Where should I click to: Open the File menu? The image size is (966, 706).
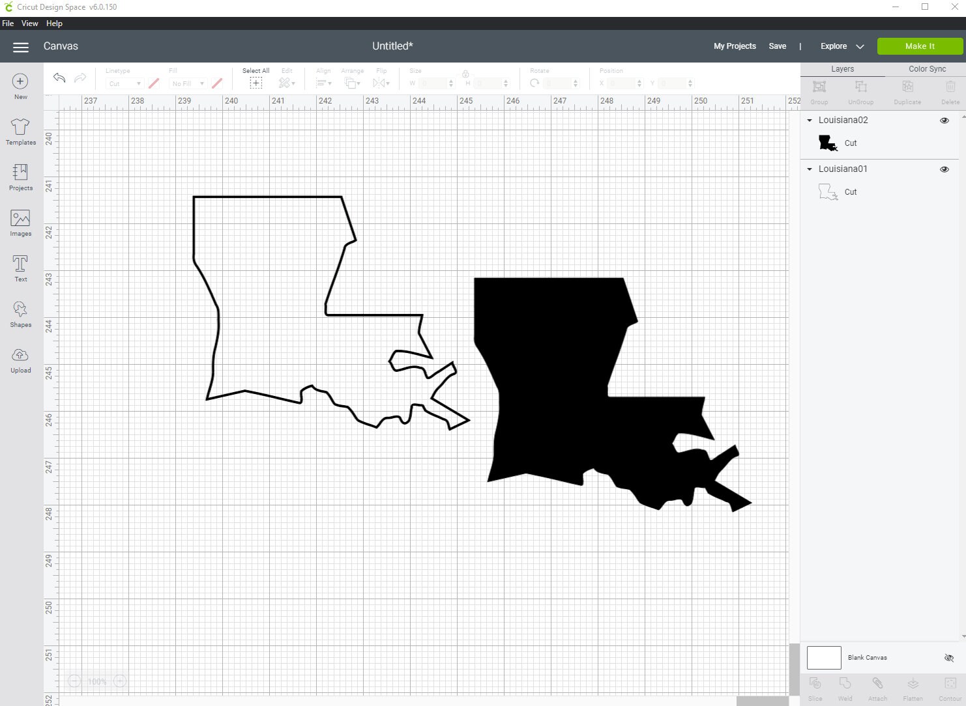click(x=8, y=23)
